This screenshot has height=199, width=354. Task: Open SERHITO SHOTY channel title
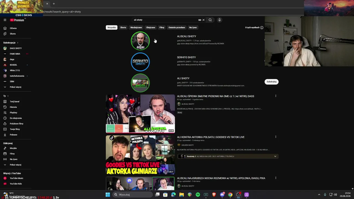[186, 57]
